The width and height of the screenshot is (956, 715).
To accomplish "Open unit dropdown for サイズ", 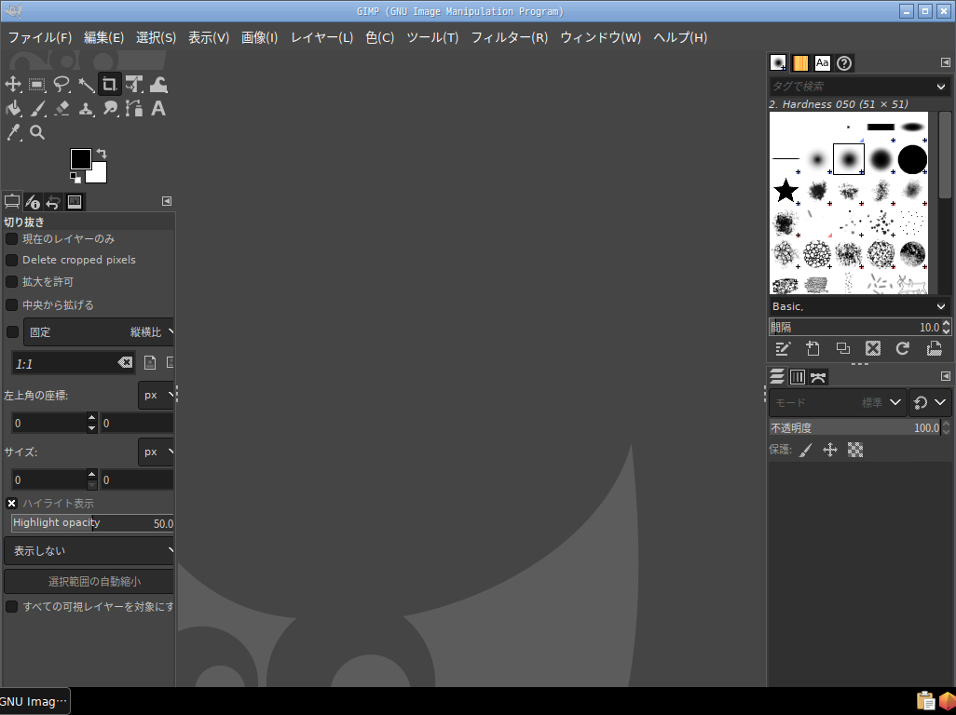I will (x=157, y=452).
